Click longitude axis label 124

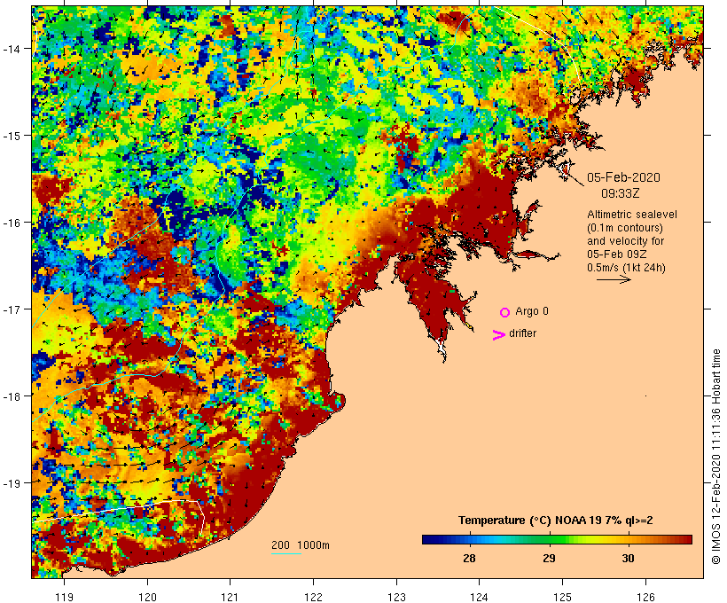480,597
